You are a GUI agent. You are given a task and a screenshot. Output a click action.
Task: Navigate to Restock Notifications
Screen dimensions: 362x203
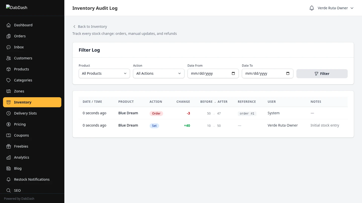click(x=32, y=179)
